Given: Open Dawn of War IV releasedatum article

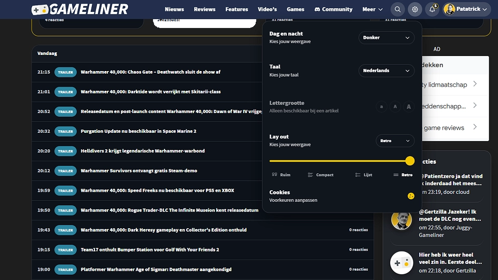Looking at the screenshot, I should pyautogui.click(x=171, y=111).
